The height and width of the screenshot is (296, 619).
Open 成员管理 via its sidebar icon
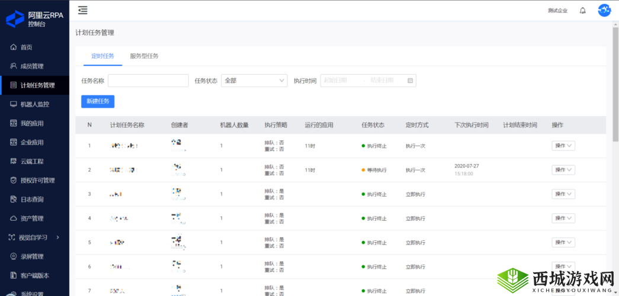click(14, 66)
